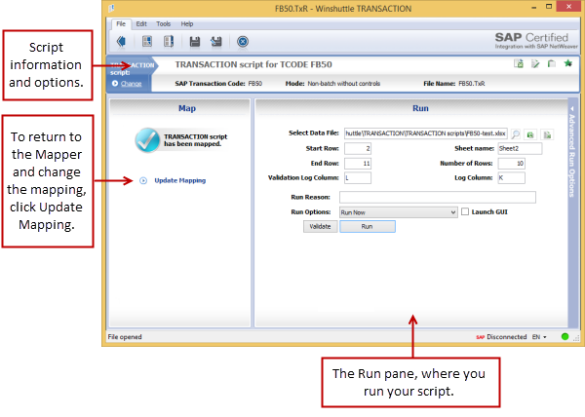
Task: Click the Sheet name field
Action: [x=520, y=148]
